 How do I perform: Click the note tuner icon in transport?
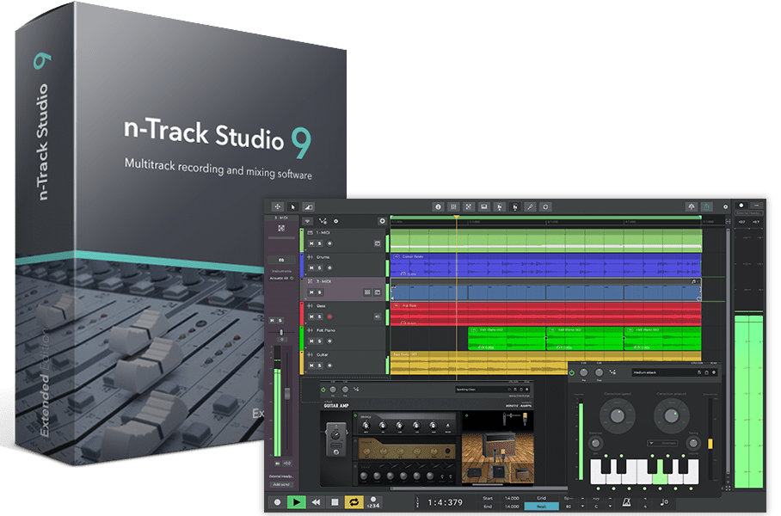tap(663, 502)
